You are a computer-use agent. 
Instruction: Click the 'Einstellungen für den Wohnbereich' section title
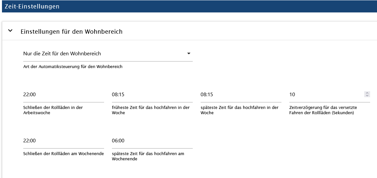click(71, 32)
